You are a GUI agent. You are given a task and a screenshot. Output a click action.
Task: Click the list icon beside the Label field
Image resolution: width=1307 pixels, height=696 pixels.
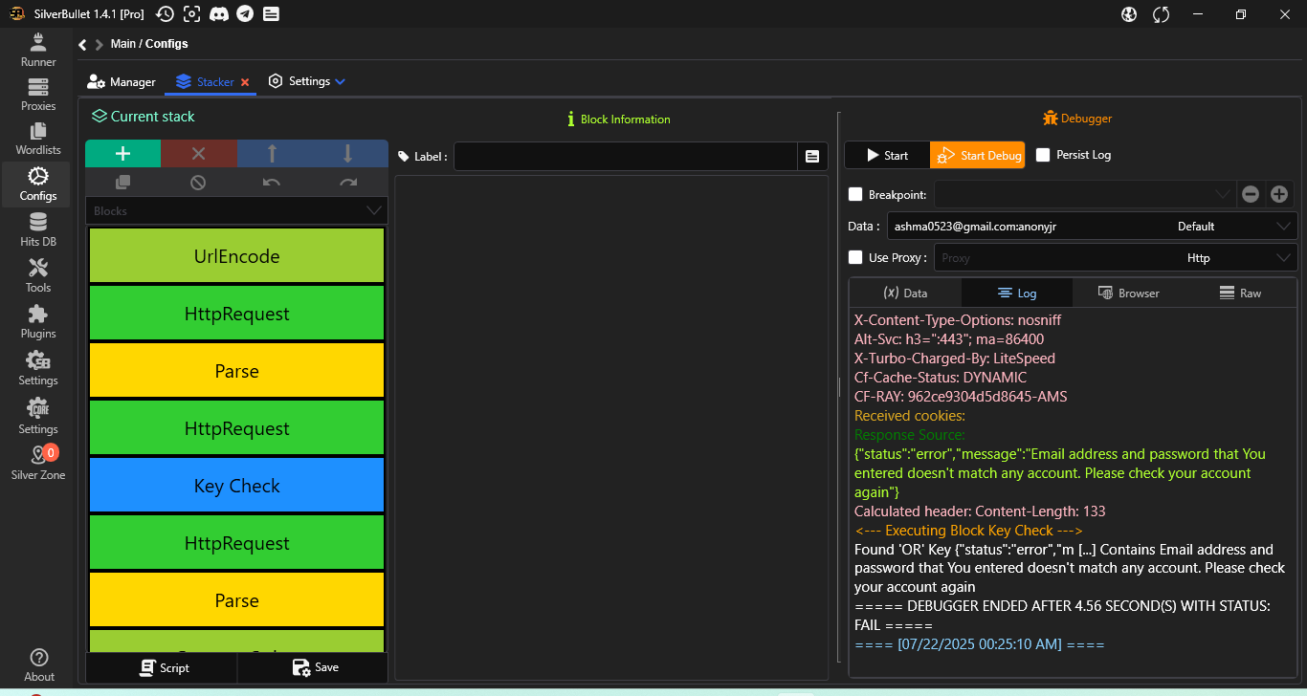(812, 156)
